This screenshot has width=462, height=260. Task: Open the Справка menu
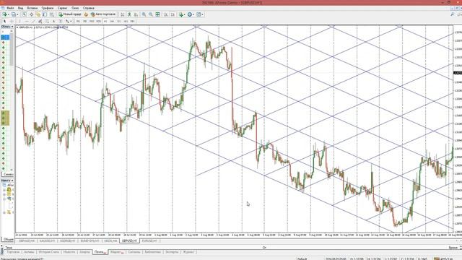pyautogui.click(x=89, y=8)
